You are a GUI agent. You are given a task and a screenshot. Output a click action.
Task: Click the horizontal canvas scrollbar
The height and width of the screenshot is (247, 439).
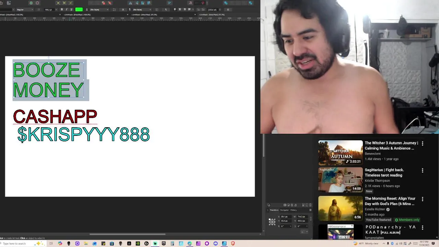point(128,234)
